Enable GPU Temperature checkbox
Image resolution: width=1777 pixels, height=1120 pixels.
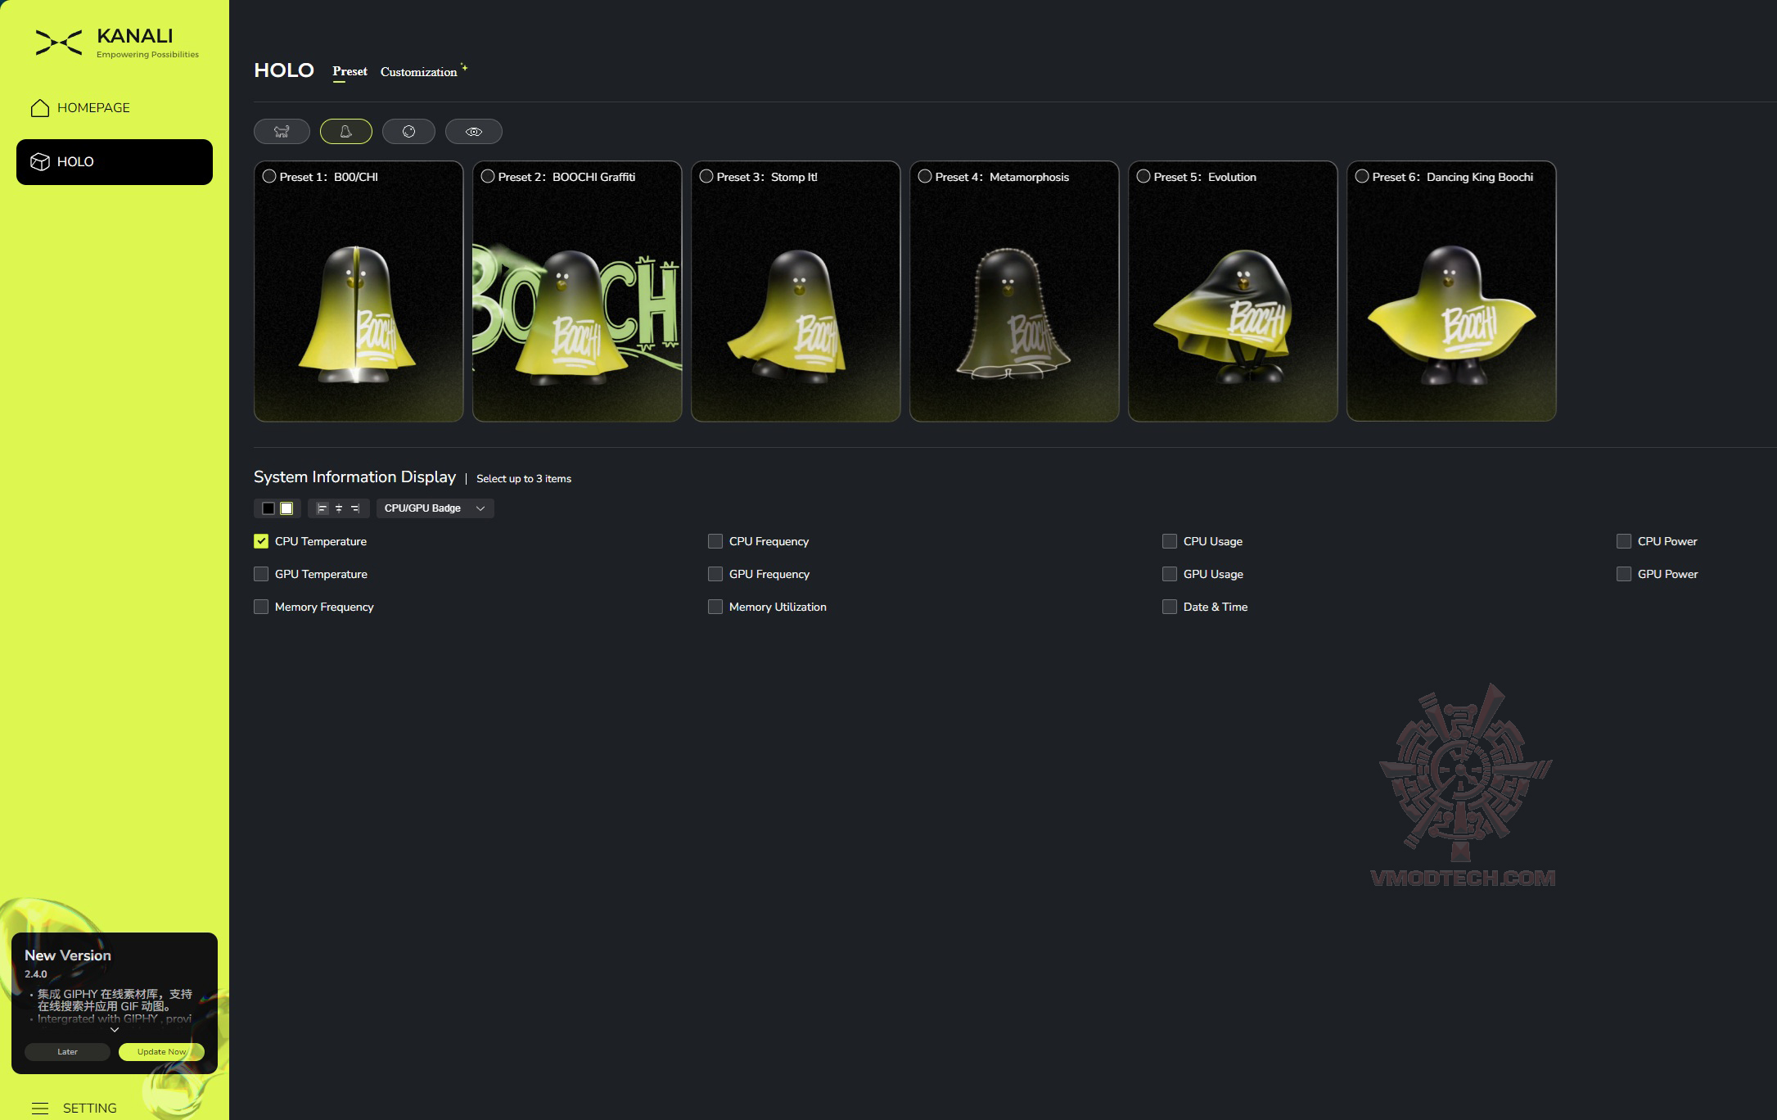(261, 574)
